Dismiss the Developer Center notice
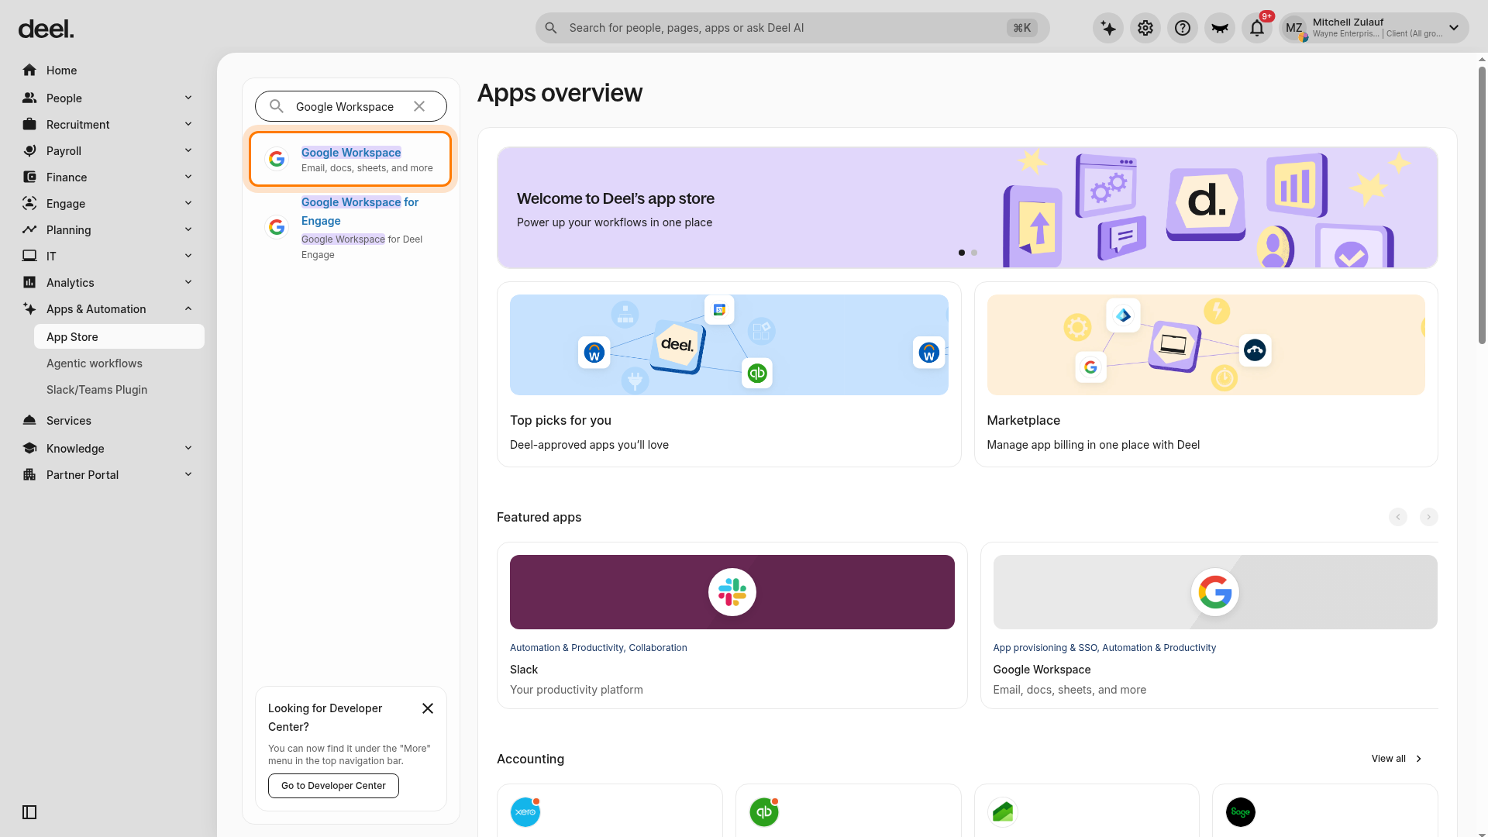This screenshot has width=1488, height=837. point(428,708)
